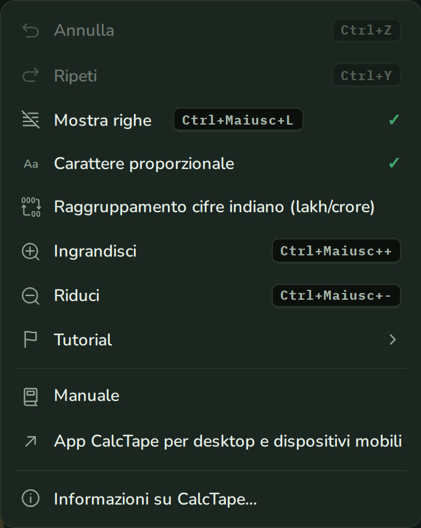Click the undo arrow icon beside Annulla
The height and width of the screenshot is (528, 421).
tap(31, 31)
